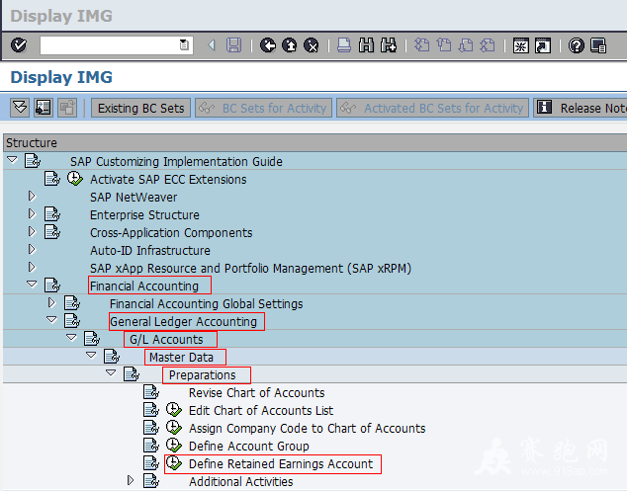
Task: Select the Master Data row text
Action: point(181,357)
